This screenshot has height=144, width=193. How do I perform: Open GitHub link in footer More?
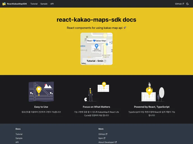pyautogui.click(x=103, y=134)
